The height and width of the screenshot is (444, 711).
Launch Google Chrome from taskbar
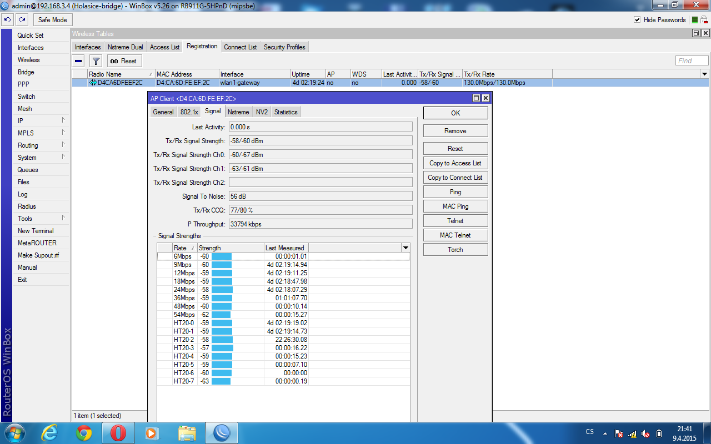point(84,433)
